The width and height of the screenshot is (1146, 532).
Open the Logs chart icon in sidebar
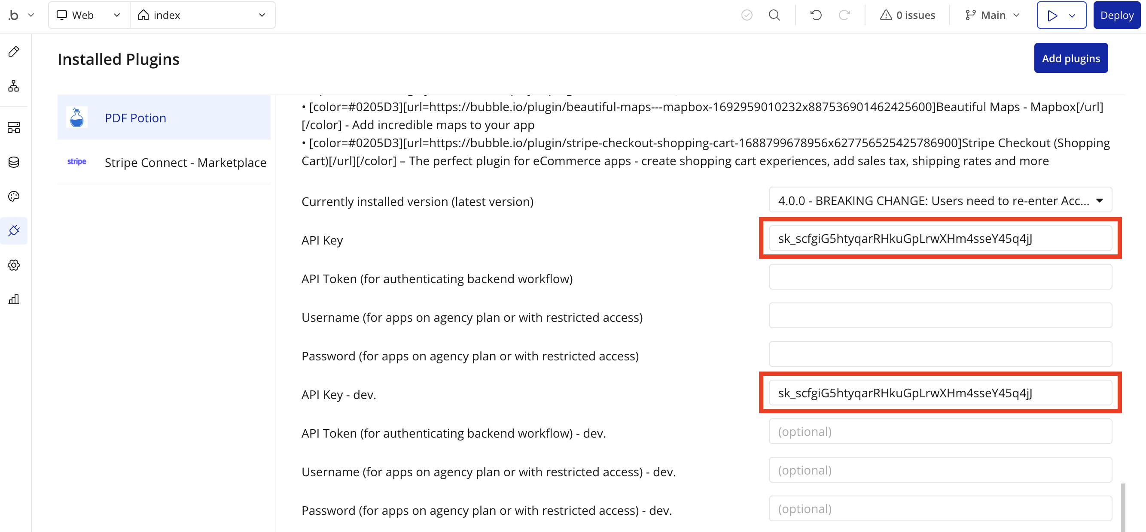coord(14,299)
